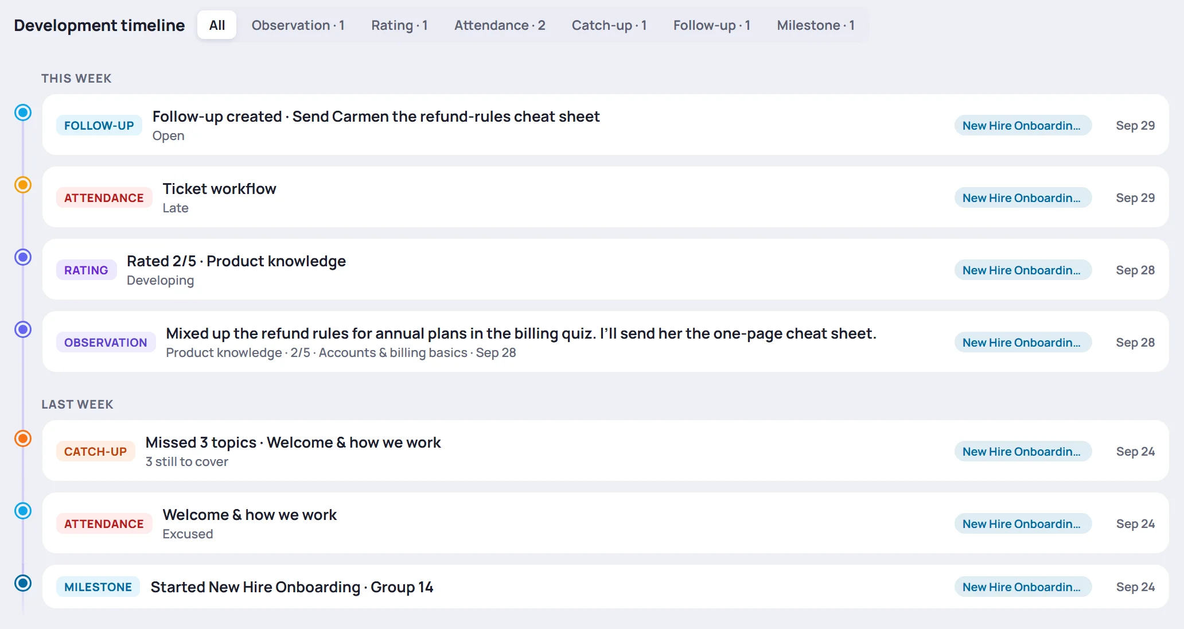Filter timeline by Rating tab
Viewport: 1184px width, 629px height.
pos(399,25)
